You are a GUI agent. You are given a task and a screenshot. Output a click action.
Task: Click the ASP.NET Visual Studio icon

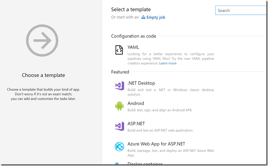coord(120,126)
